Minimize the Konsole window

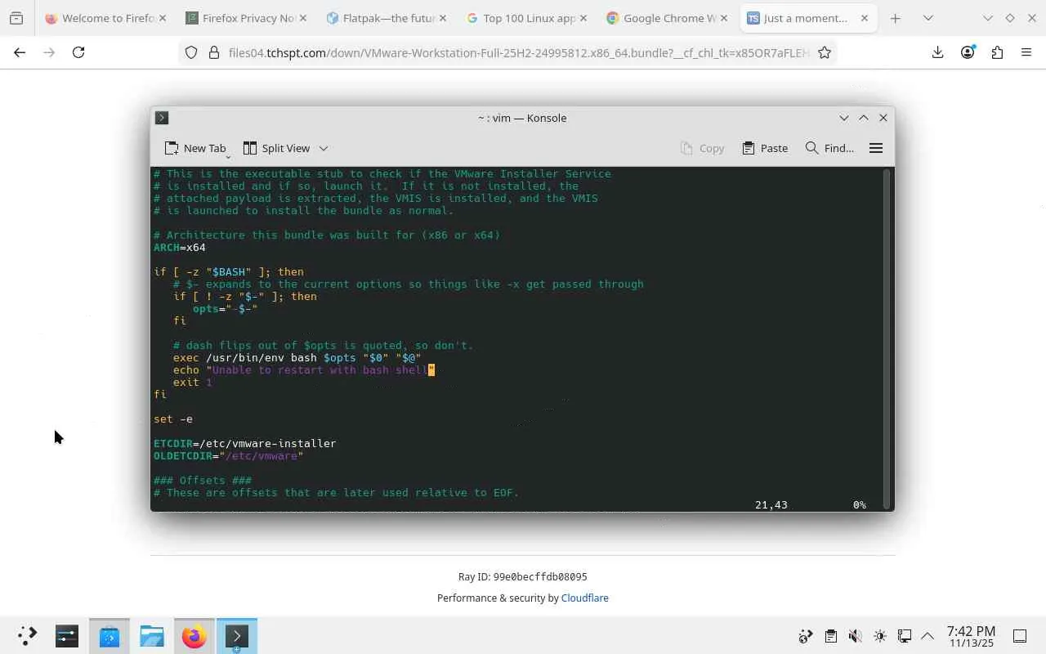[844, 118]
